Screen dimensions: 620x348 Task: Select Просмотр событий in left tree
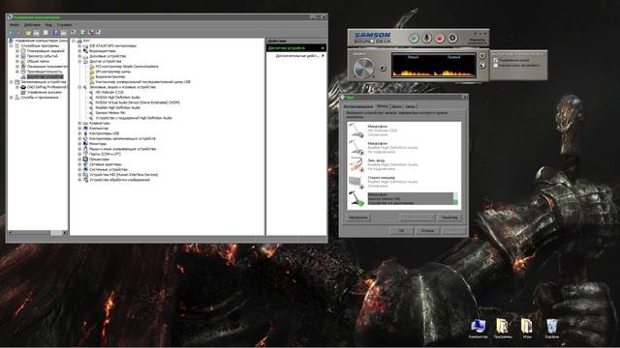click(43, 56)
